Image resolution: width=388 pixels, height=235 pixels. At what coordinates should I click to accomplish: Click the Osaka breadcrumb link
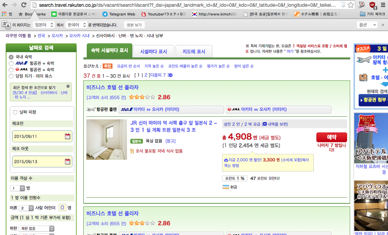[58, 36]
